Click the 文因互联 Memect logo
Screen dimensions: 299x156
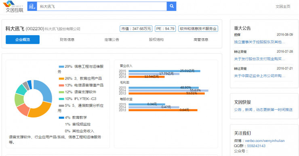13,6
